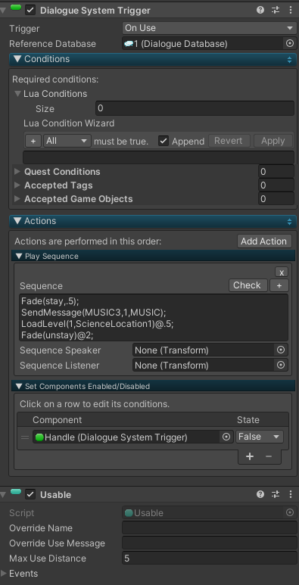Uncheck the Append checkbox
Viewport: 299px width, 585px height.
164,141
